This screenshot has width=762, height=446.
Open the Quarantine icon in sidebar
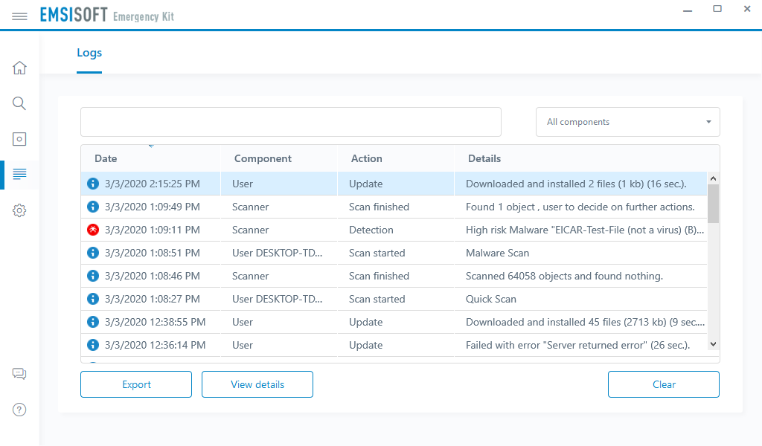click(20, 139)
